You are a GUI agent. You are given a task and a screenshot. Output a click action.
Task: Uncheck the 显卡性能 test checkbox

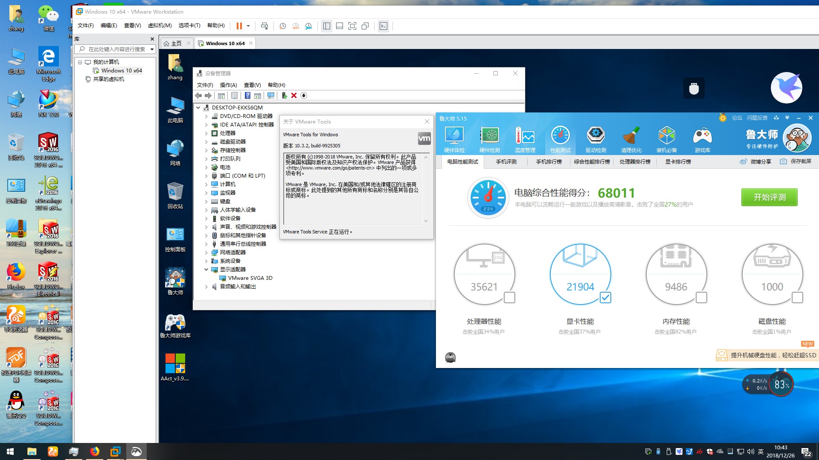click(605, 297)
